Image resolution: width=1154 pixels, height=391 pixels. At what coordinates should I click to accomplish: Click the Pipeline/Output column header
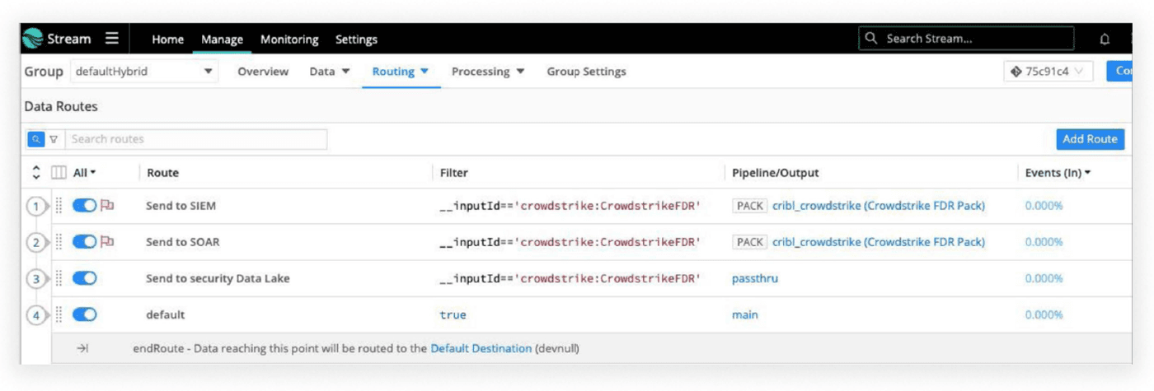pos(776,173)
